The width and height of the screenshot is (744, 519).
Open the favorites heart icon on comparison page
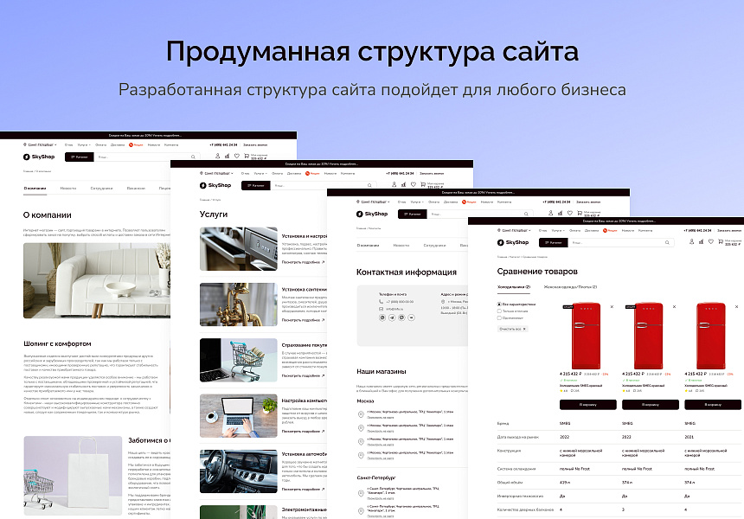point(710,243)
